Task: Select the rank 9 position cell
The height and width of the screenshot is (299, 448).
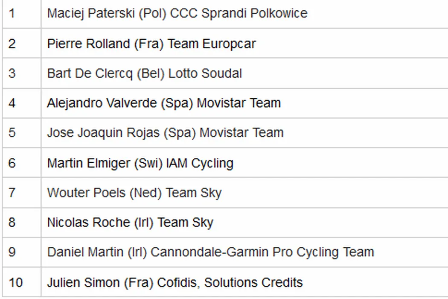Action: coord(12,252)
